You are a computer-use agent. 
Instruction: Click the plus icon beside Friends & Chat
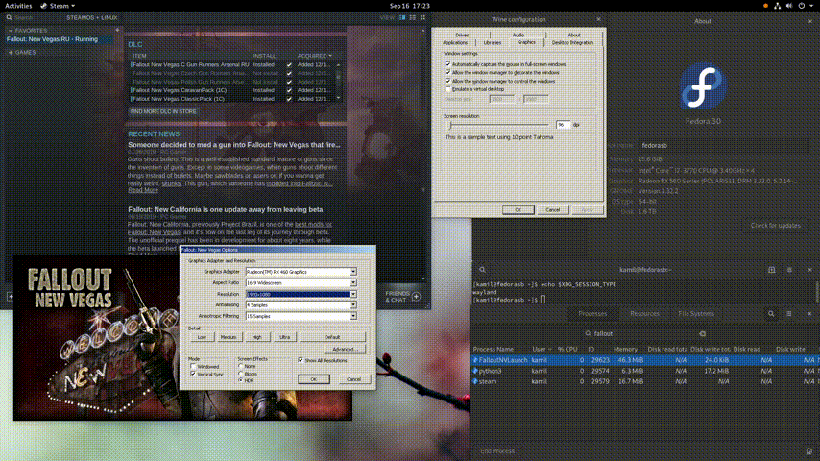(x=417, y=297)
